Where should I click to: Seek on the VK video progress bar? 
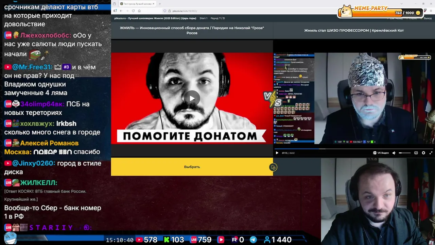[x=354, y=149]
